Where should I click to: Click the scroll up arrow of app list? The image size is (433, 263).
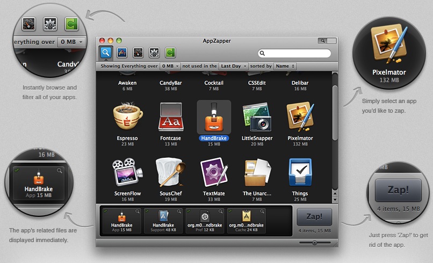(x=335, y=193)
